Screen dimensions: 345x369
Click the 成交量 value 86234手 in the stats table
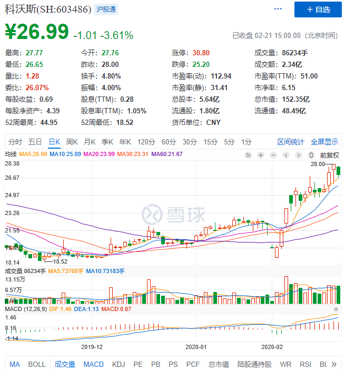click(295, 53)
